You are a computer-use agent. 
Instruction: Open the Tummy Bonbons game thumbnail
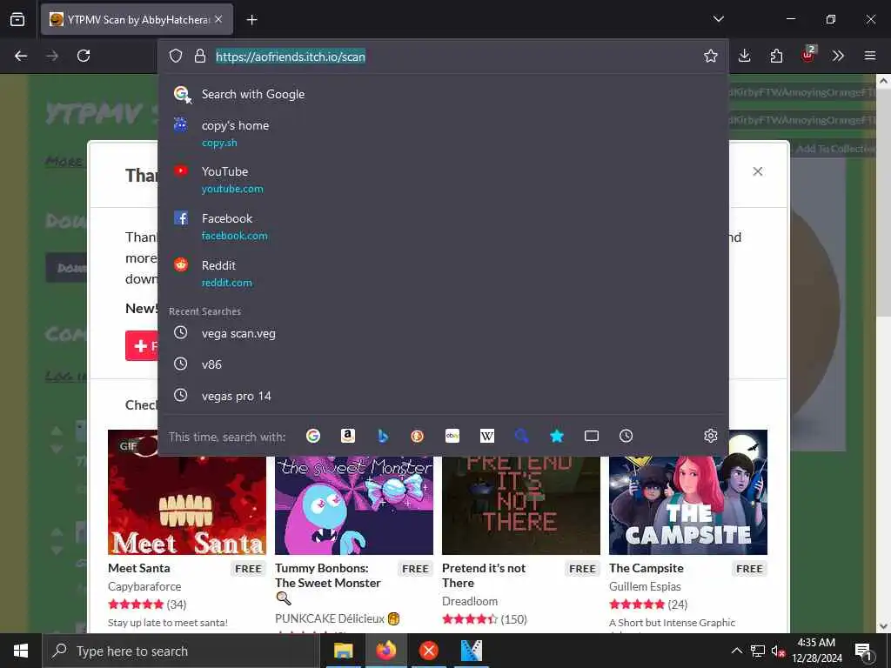(354, 505)
